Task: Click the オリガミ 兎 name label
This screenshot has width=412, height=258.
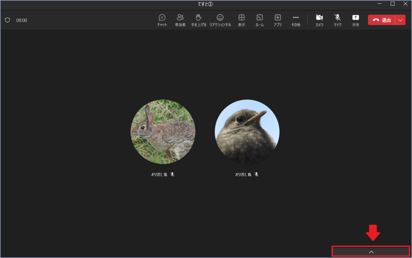Action: pos(159,175)
